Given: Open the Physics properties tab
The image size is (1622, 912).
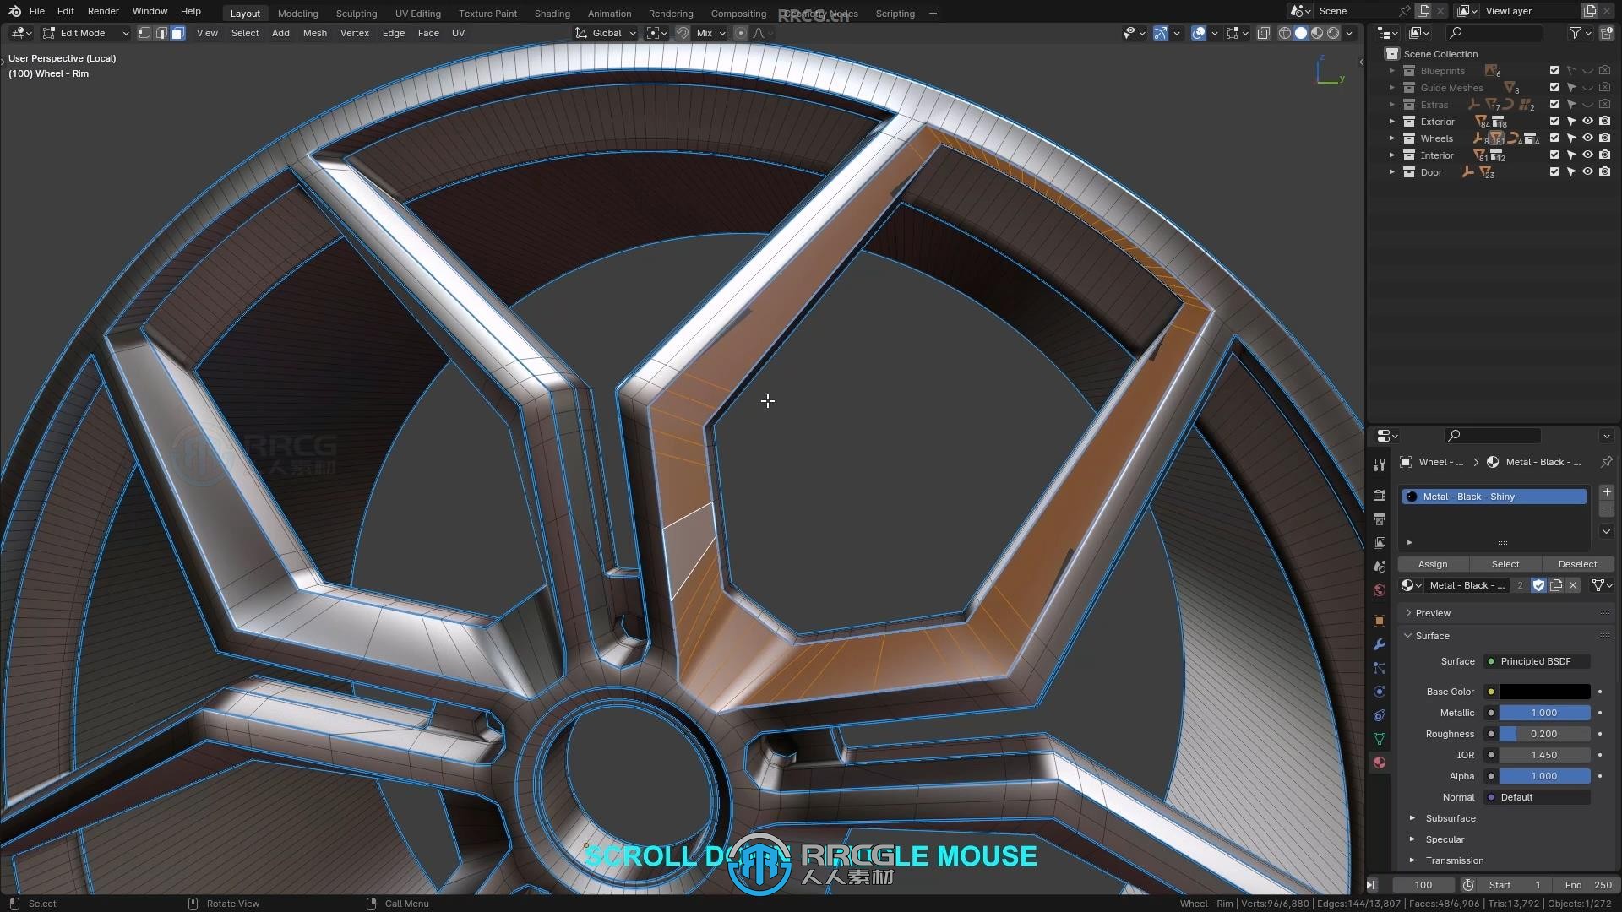Looking at the screenshot, I should pos(1380,692).
